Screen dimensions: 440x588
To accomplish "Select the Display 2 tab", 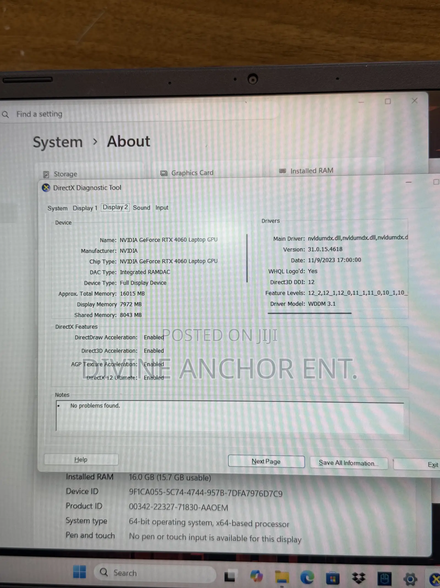I will [115, 207].
